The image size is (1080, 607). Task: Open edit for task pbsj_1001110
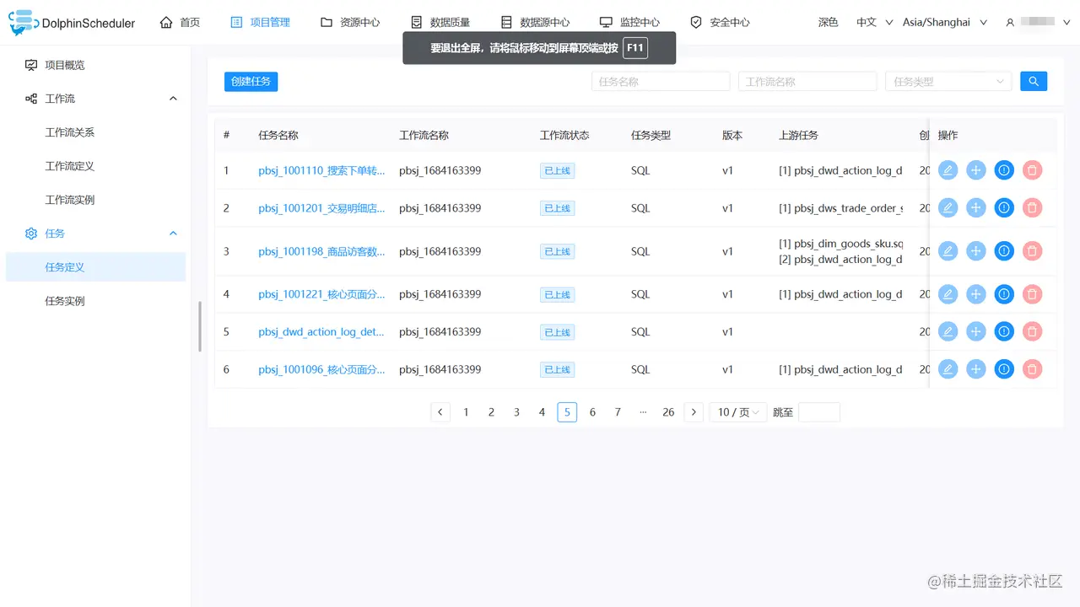pyautogui.click(x=948, y=169)
